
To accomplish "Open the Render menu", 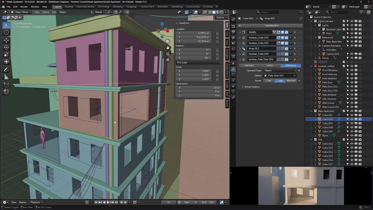I will click(24, 7).
